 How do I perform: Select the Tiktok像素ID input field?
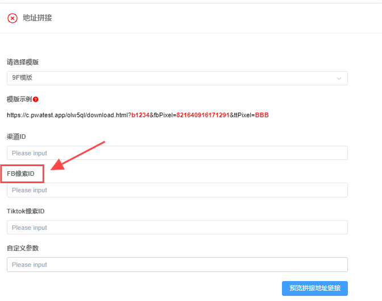(177, 228)
